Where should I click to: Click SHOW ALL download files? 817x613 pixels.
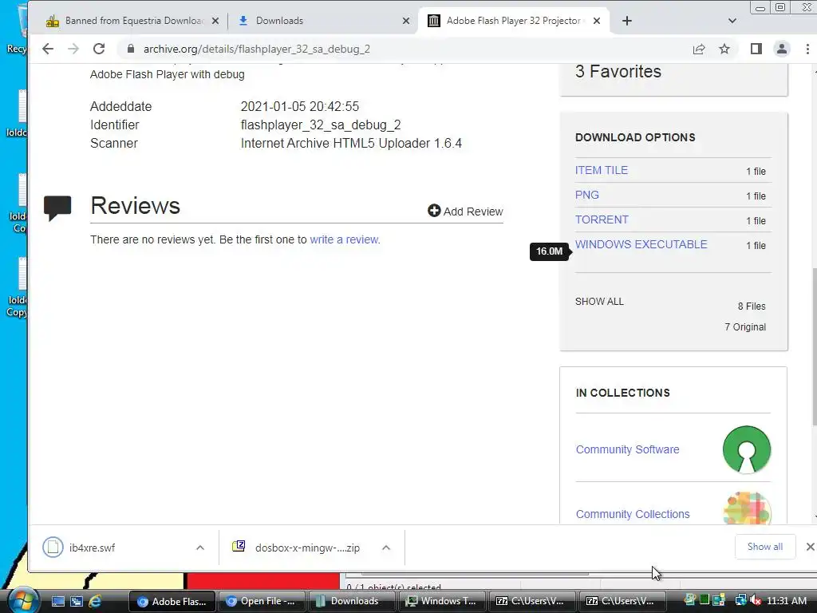pos(599,302)
